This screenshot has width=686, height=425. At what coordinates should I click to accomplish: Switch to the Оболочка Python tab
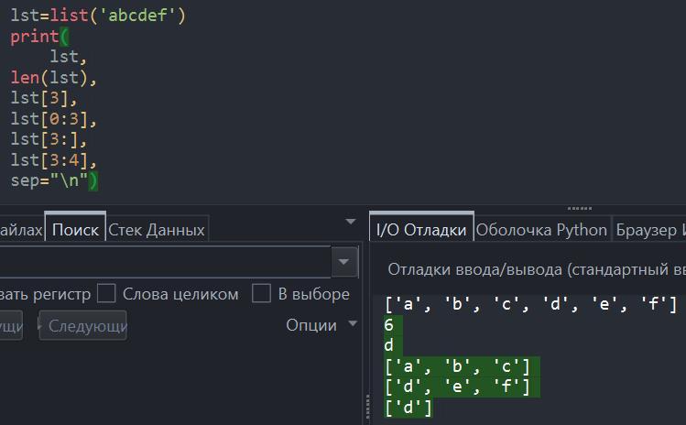541,230
